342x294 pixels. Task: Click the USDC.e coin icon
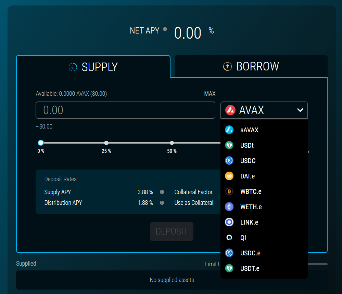[229, 253]
